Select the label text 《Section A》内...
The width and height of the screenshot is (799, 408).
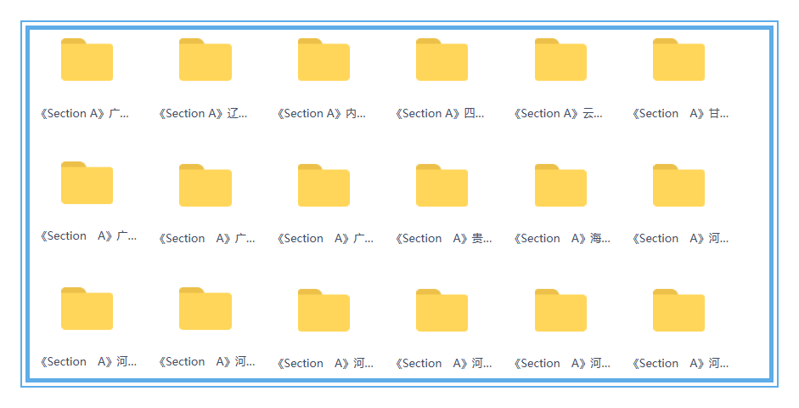coord(322,113)
